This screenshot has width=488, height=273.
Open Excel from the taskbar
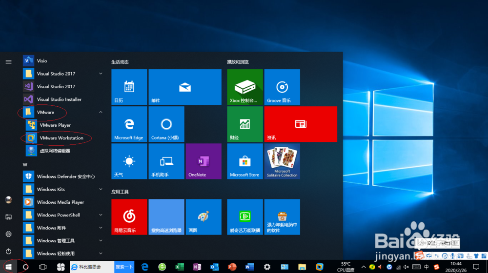click(x=180, y=267)
